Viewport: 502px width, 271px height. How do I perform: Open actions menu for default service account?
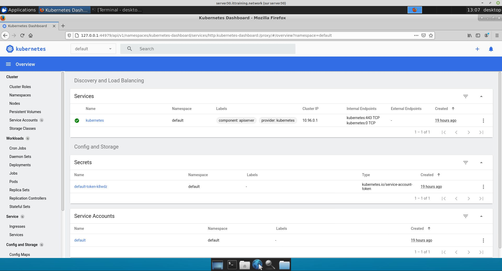pos(483,240)
